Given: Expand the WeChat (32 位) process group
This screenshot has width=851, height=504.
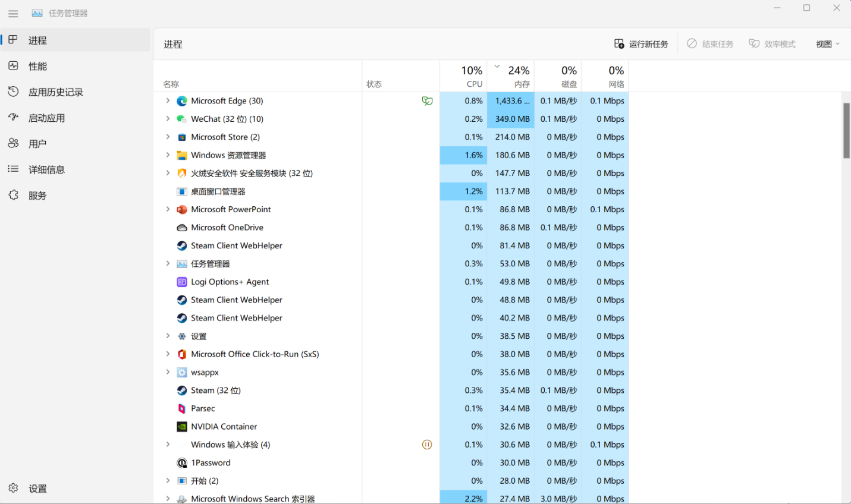Looking at the screenshot, I should (168, 119).
